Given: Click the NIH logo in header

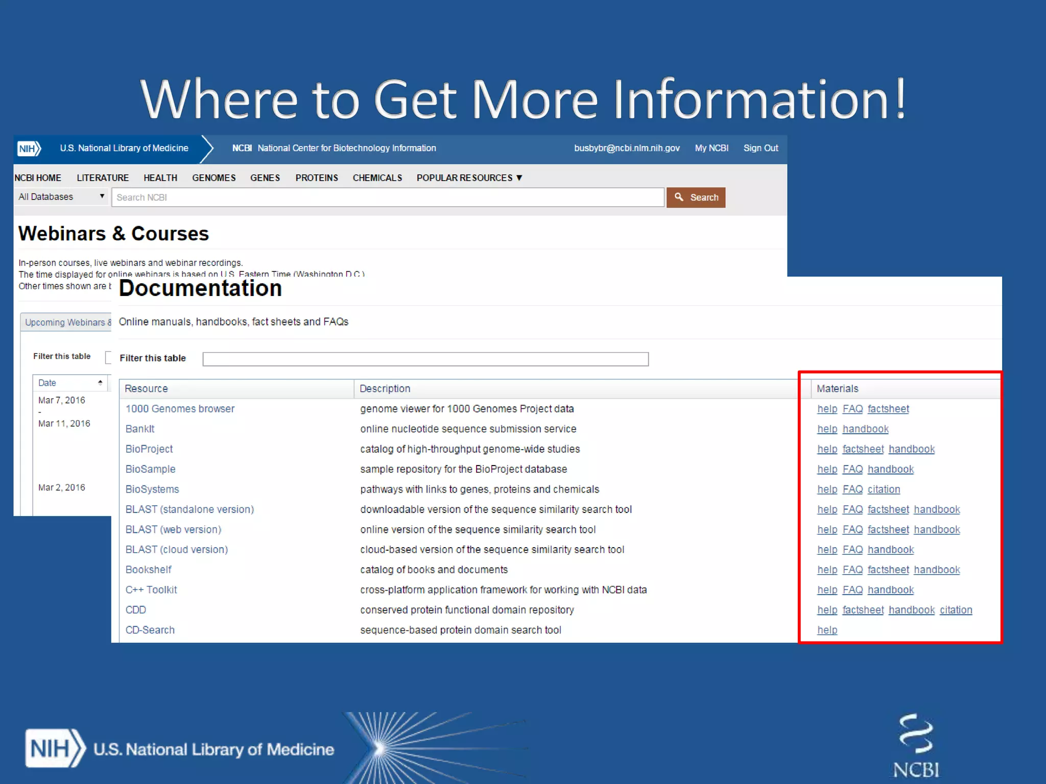Looking at the screenshot, I should (x=29, y=149).
